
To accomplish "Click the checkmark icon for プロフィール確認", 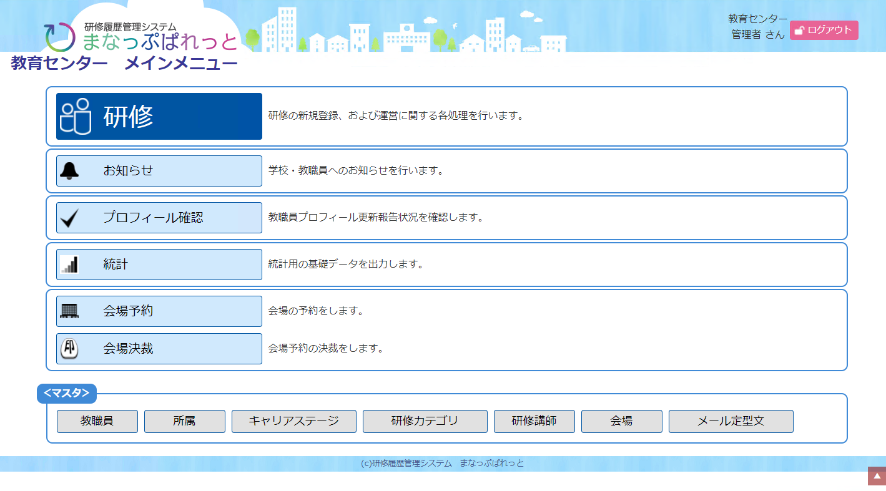I will 69,218.
